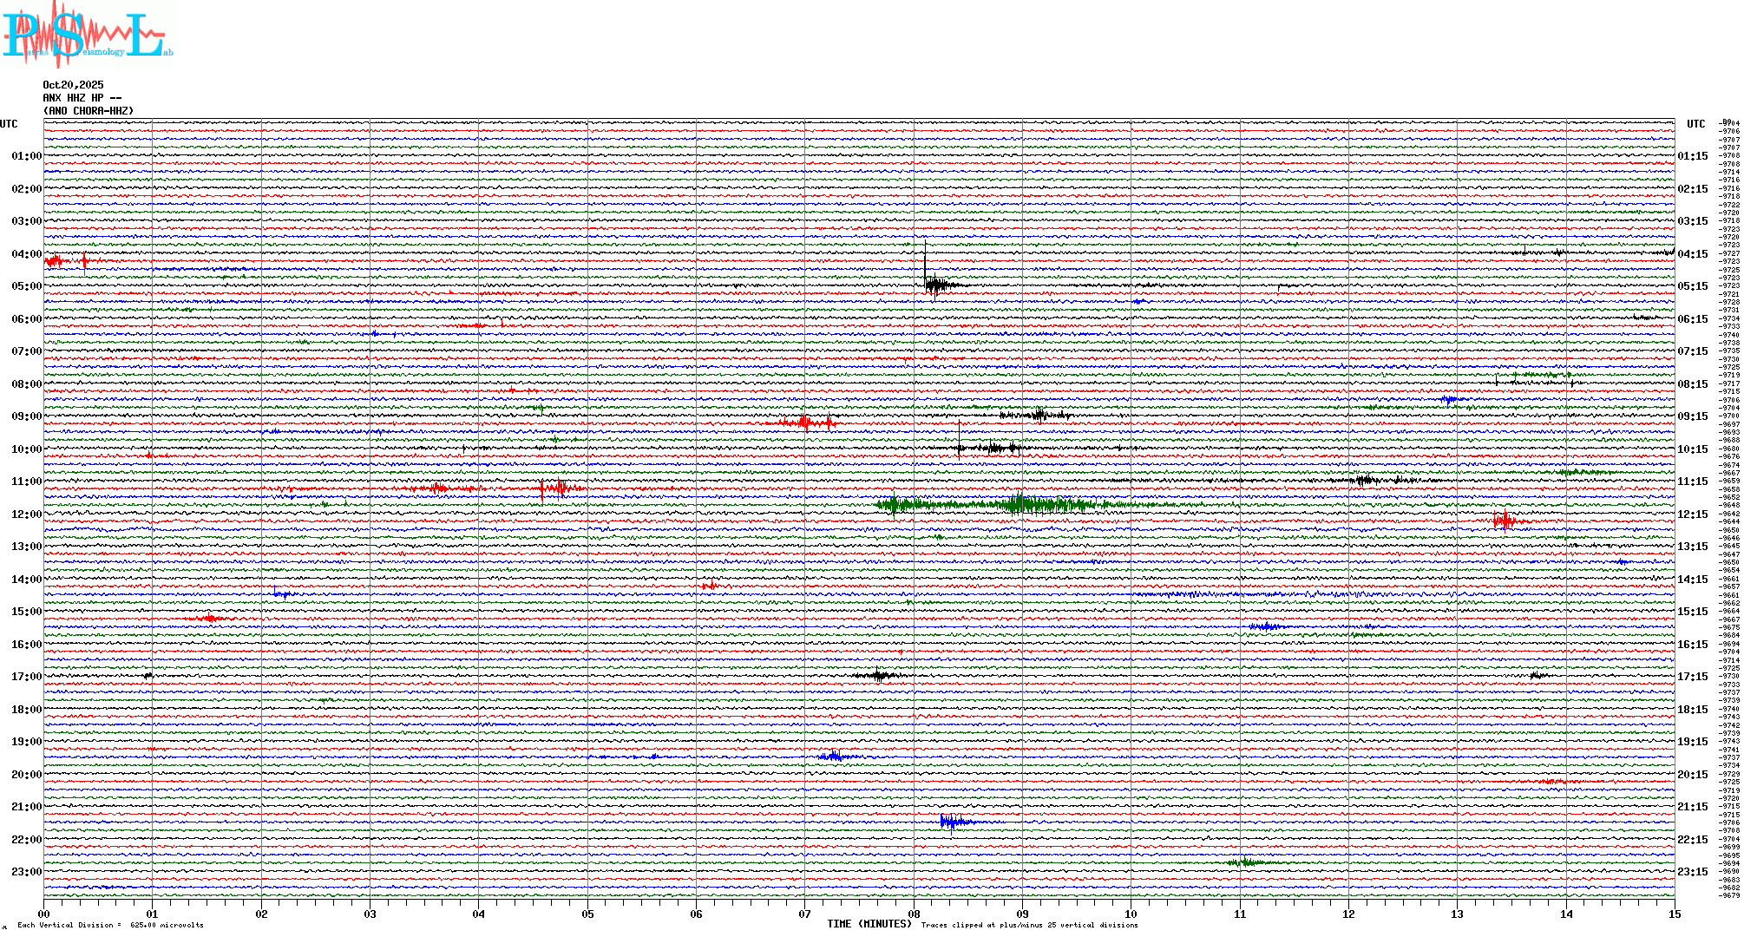Click the TIME (MINUTES) axis title
This screenshot has width=1744, height=937.
(869, 924)
